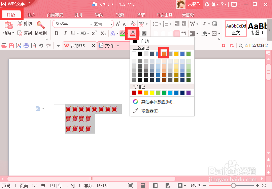Click the Export to PDF icon
272x189 pixels.
pos(19,46)
